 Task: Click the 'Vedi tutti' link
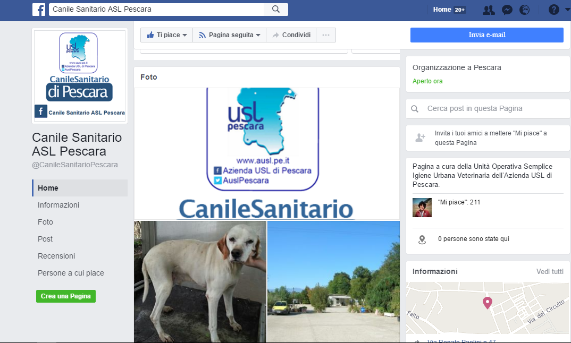pyautogui.click(x=550, y=271)
